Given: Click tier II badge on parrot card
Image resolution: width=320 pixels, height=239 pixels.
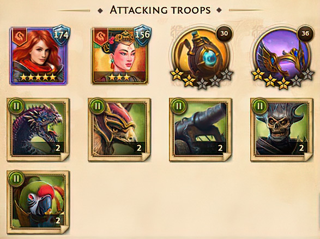Looking at the screenshot, I should [16, 179].
